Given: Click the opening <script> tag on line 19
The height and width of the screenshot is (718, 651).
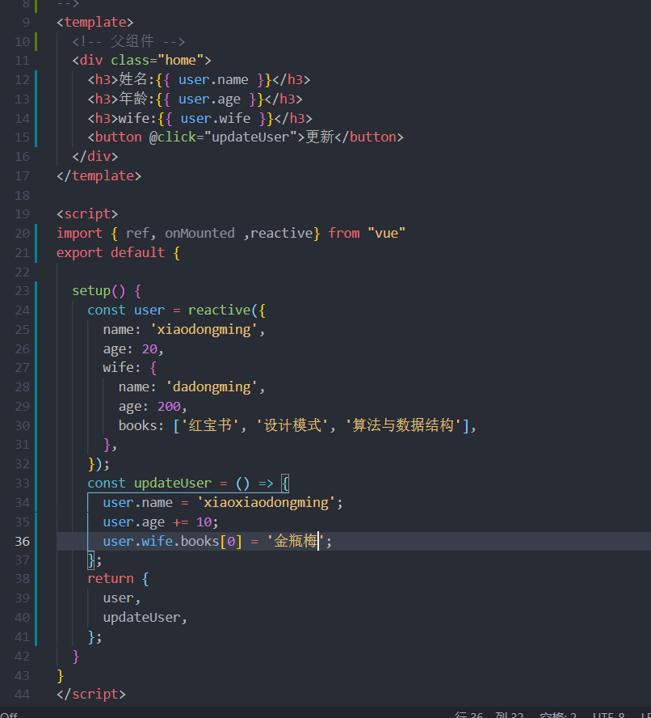Looking at the screenshot, I should click(x=87, y=213).
